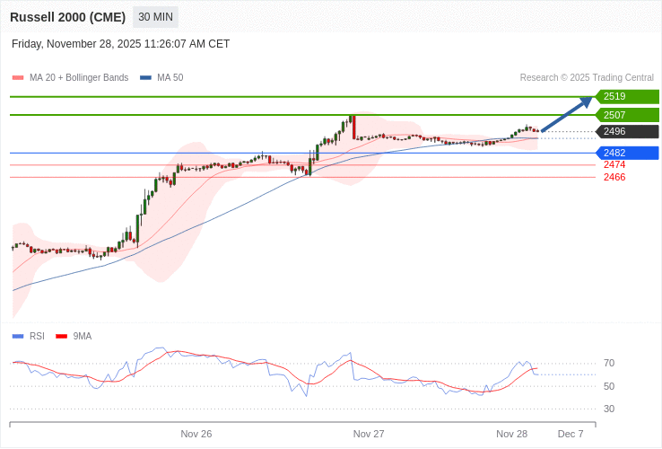Click the Nov 28 date marker
This screenshot has width=662, height=449.
click(511, 434)
